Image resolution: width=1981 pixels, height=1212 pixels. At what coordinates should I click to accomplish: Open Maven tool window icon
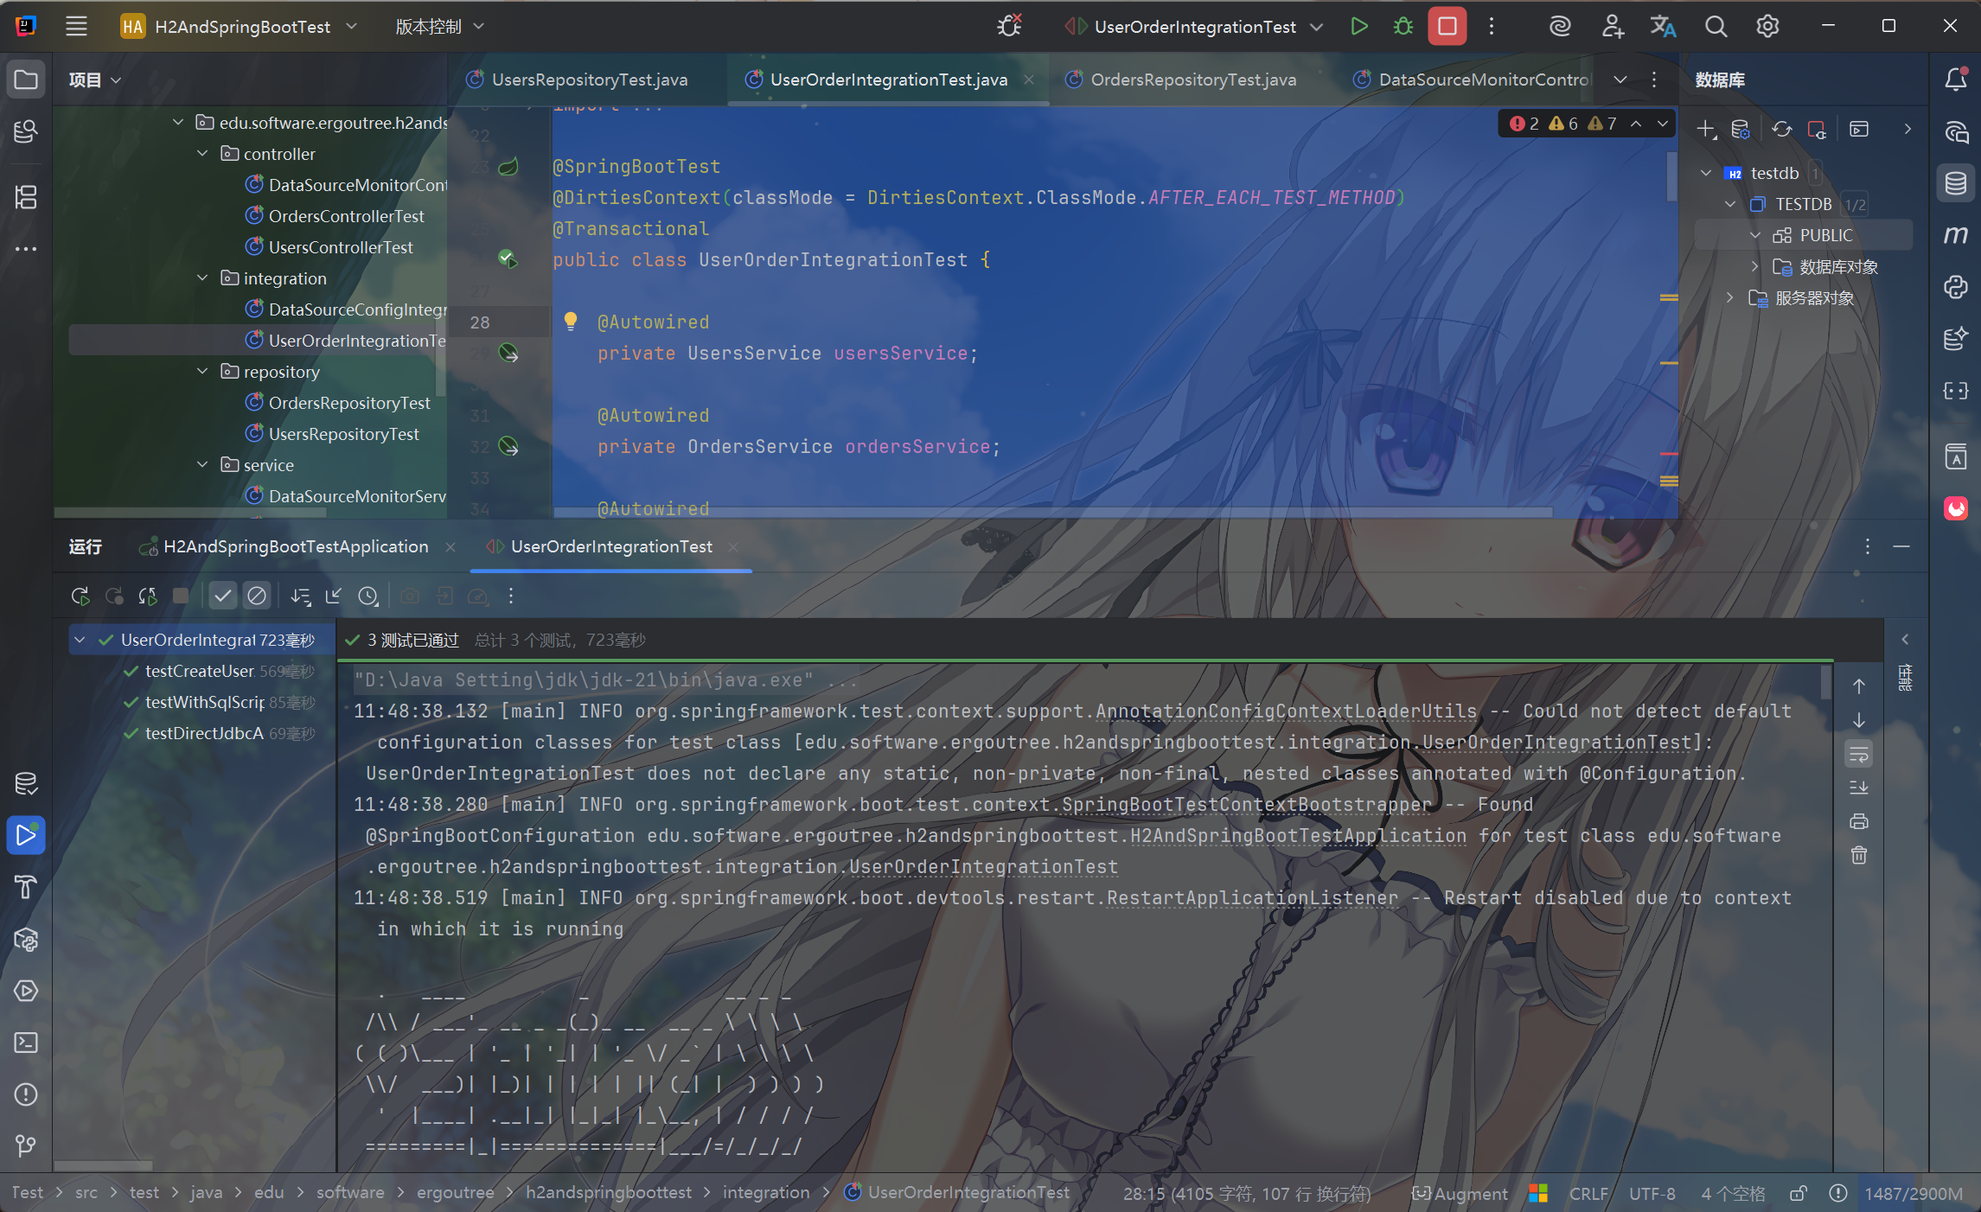1956,235
